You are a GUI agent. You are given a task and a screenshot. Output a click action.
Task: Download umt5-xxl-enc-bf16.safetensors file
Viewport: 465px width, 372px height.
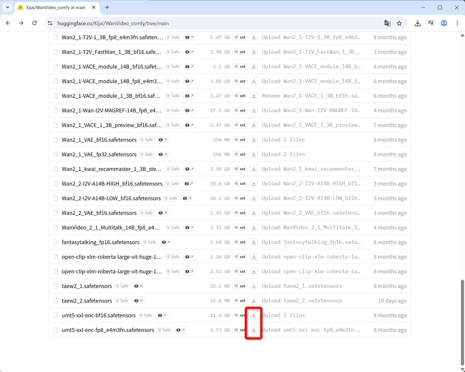[254, 315]
